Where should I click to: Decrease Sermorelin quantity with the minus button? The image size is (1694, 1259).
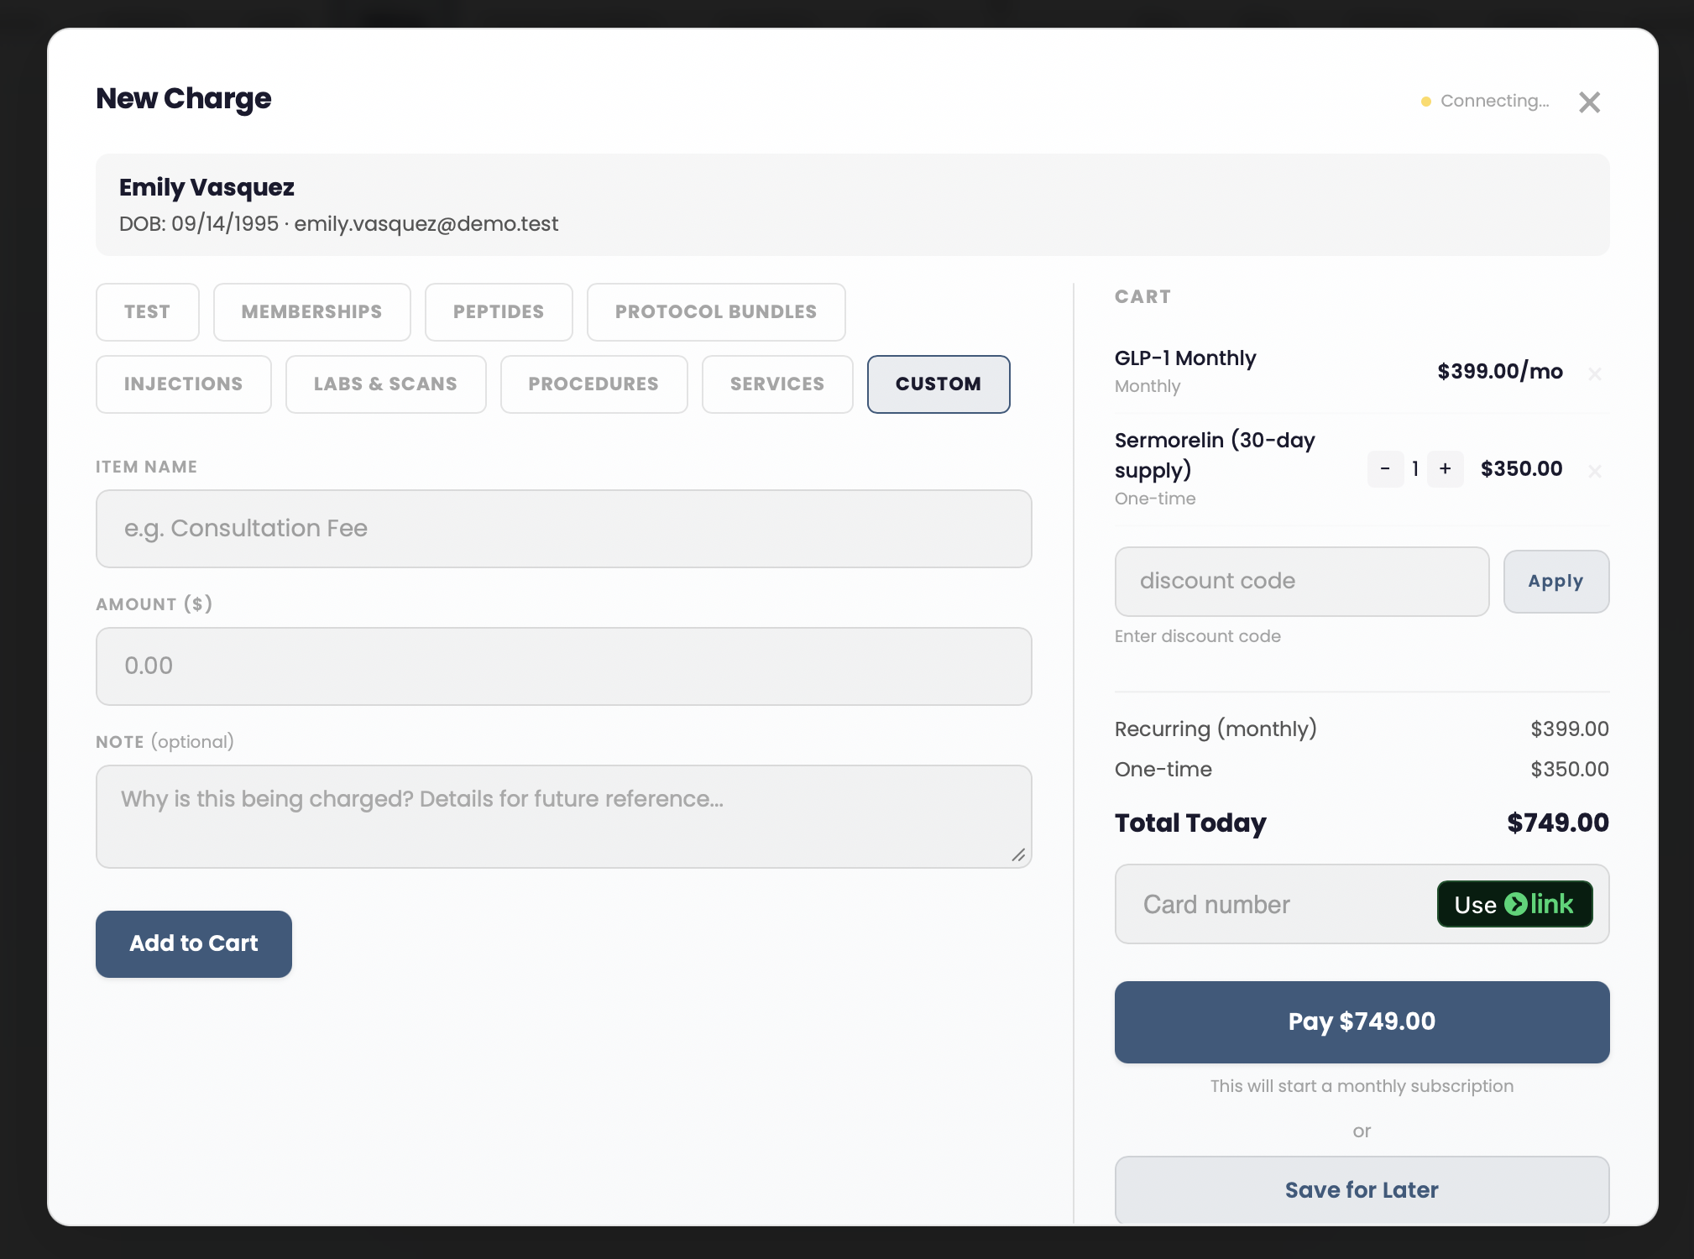point(1385,469)
